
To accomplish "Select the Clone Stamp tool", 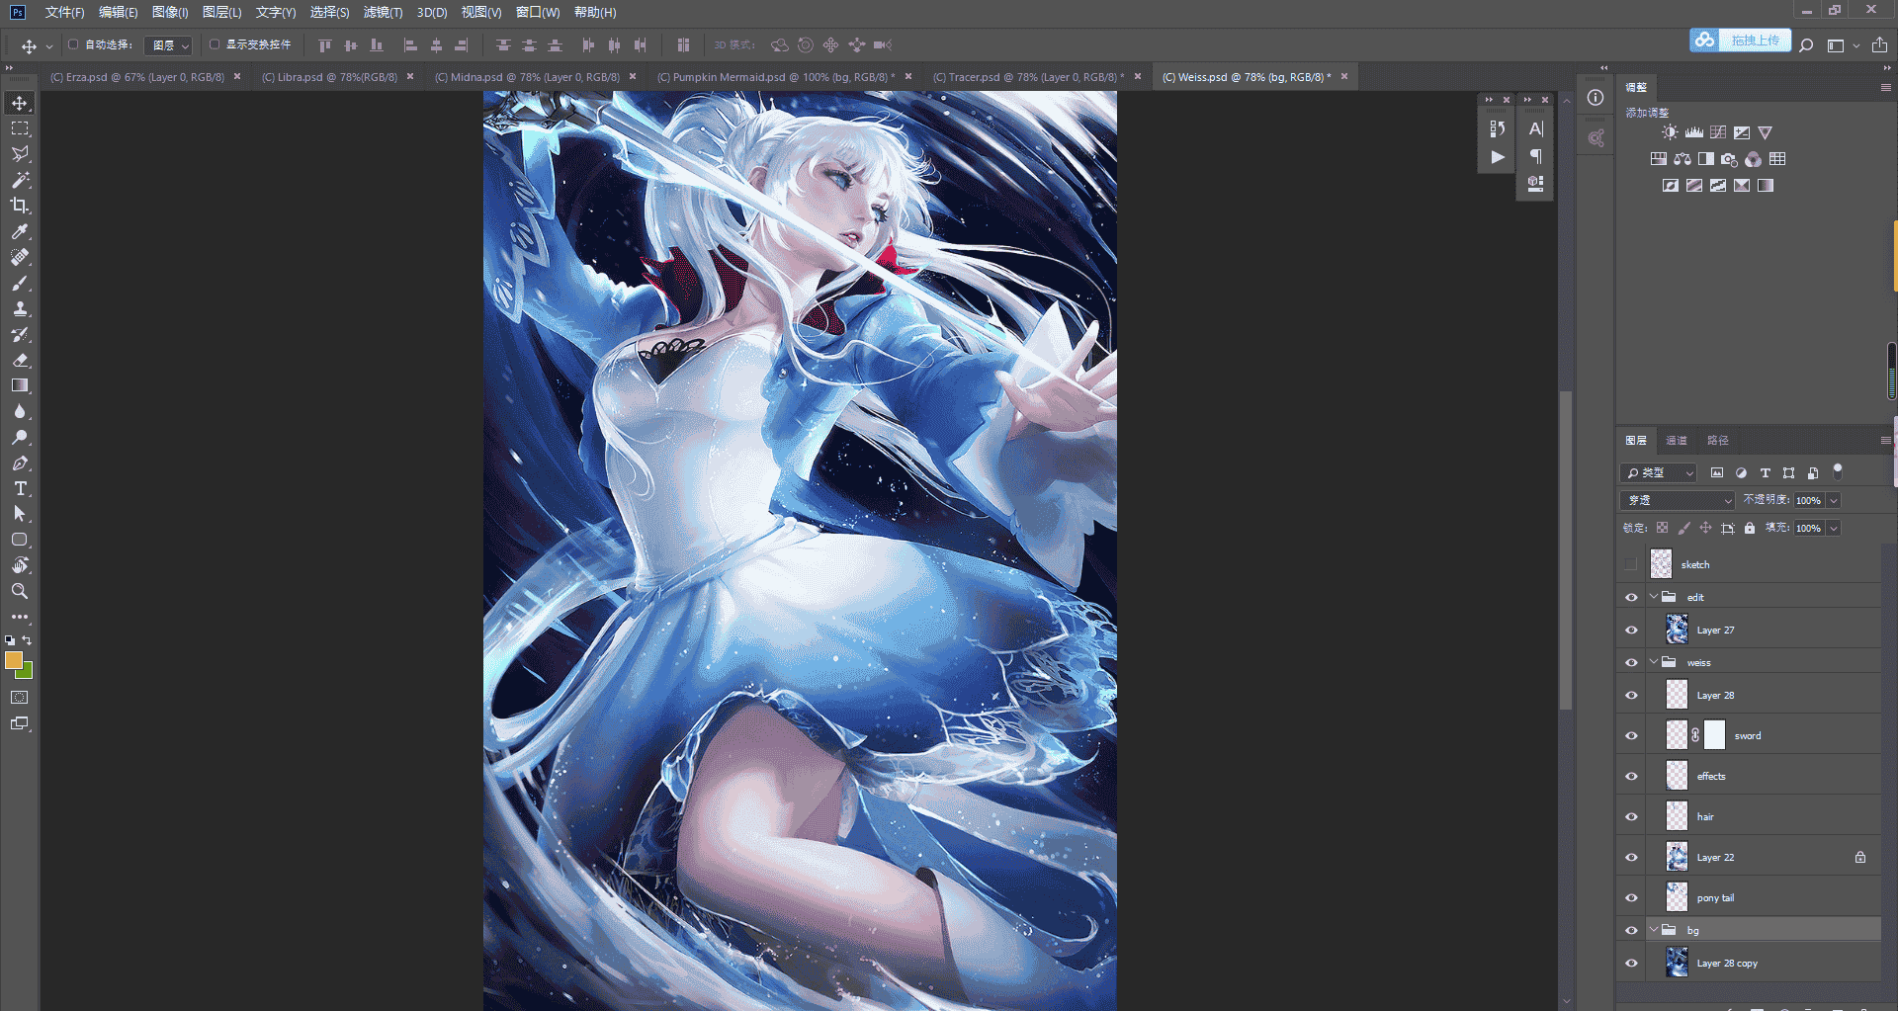I will [20, 308].
